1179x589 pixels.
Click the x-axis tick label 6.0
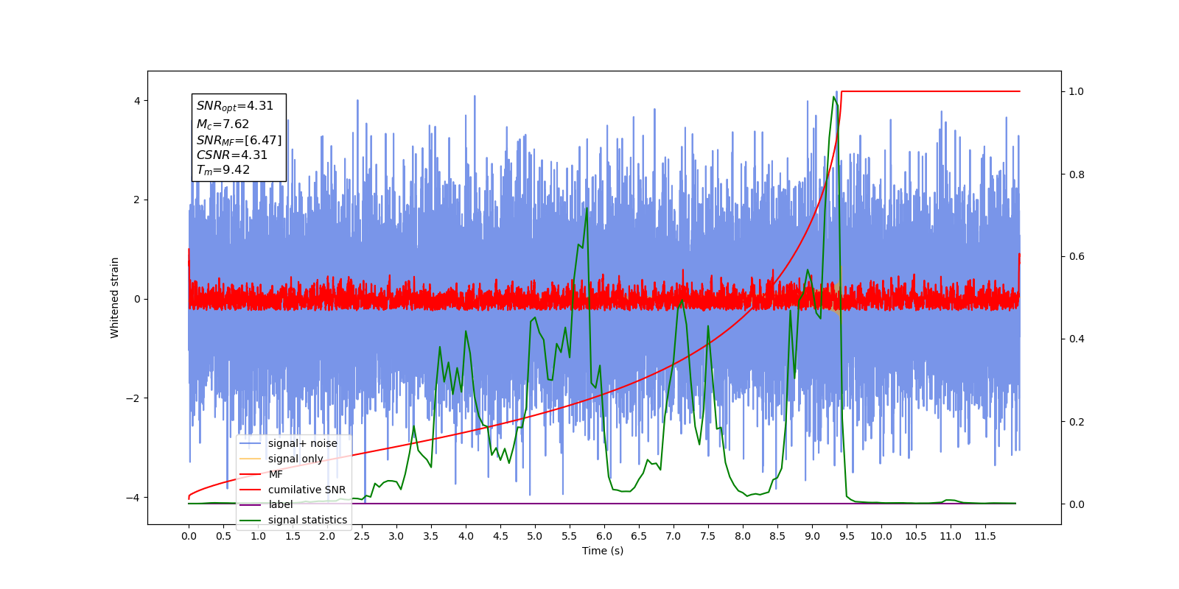pos(604,536)
